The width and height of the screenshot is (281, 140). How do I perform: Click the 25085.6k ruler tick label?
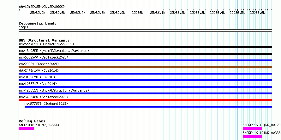57,13
